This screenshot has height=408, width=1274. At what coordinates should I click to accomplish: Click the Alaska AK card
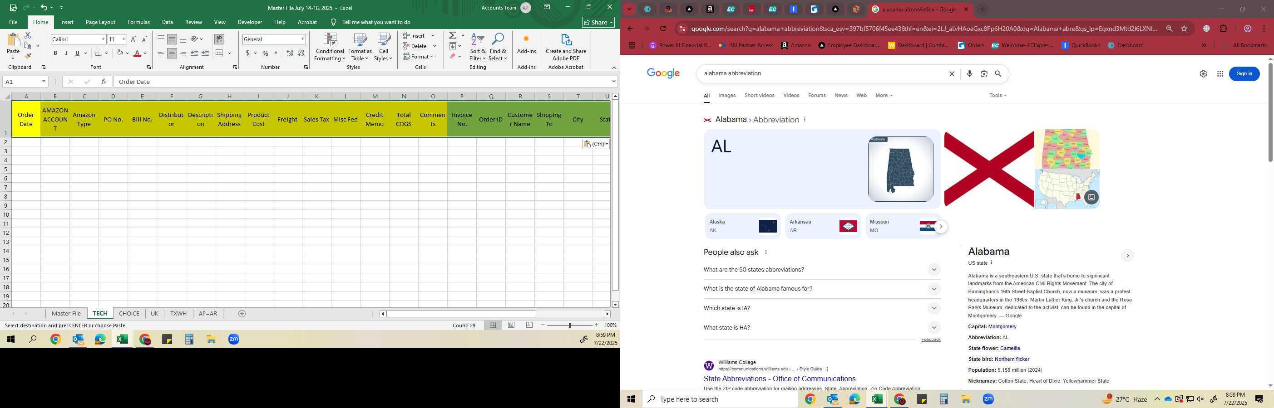[742, 226]
